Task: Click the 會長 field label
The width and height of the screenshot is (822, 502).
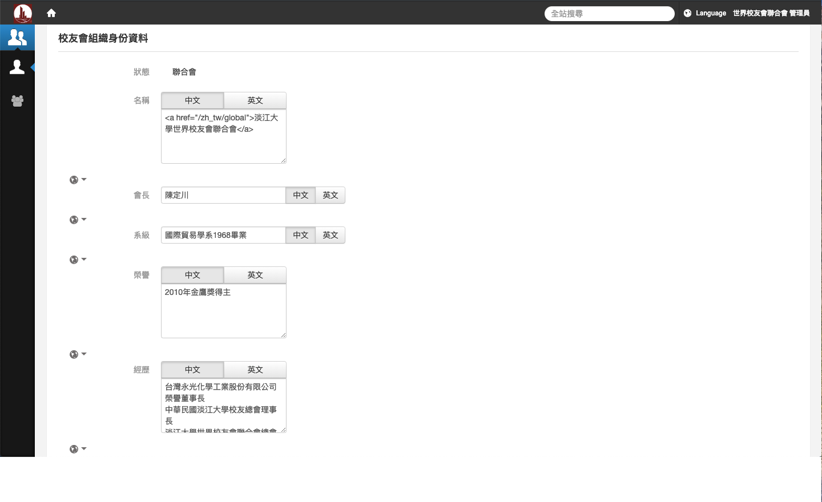Action: [142, 195]
